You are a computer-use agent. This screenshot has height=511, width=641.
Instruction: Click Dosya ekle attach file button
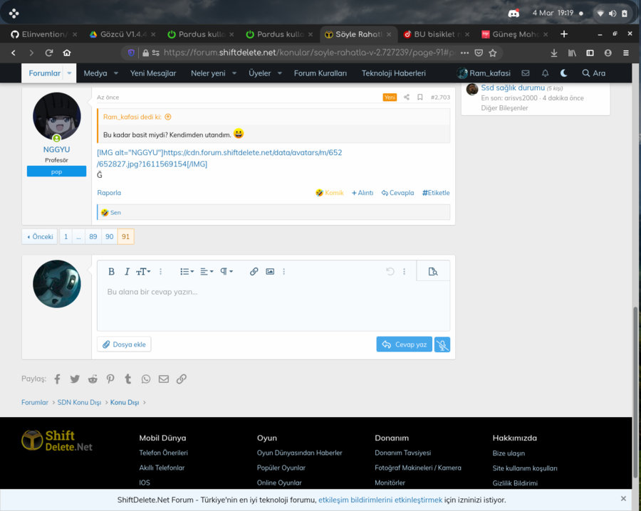124,344
